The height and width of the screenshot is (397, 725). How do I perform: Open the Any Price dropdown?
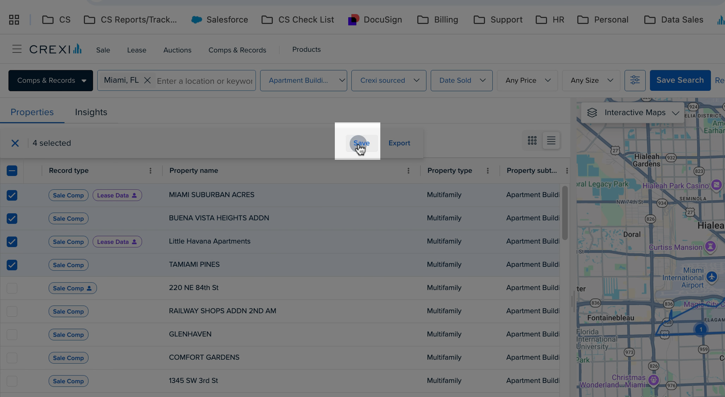coord(527,81)
